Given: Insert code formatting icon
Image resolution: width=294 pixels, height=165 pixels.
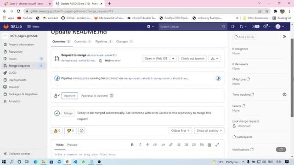Looking at the screenshot, I should (x=163, y=145).
